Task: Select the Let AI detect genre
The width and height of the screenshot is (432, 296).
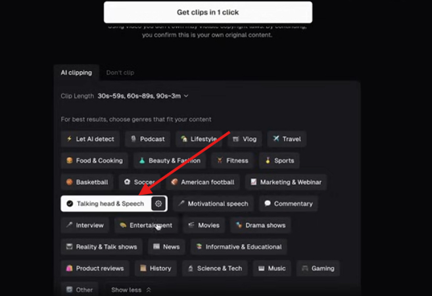Action: pyautogui.click(x=90, y=139)
